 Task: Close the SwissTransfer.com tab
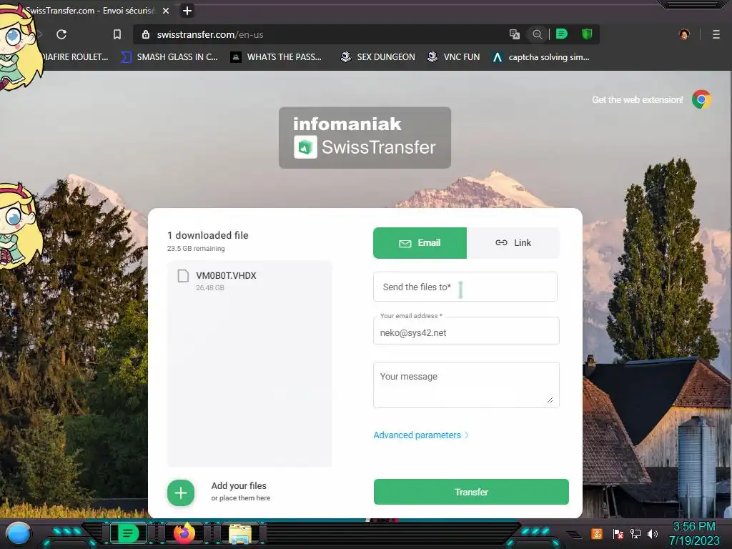(x=166, y=10)
